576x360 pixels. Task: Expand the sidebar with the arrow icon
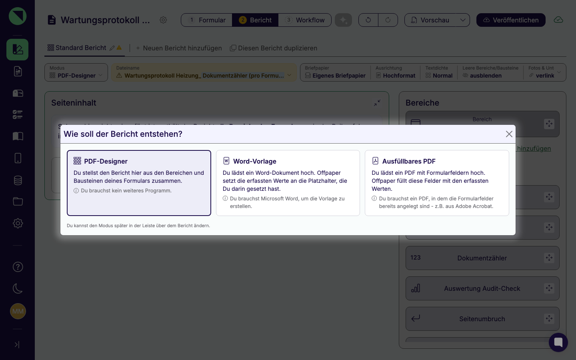17,344
